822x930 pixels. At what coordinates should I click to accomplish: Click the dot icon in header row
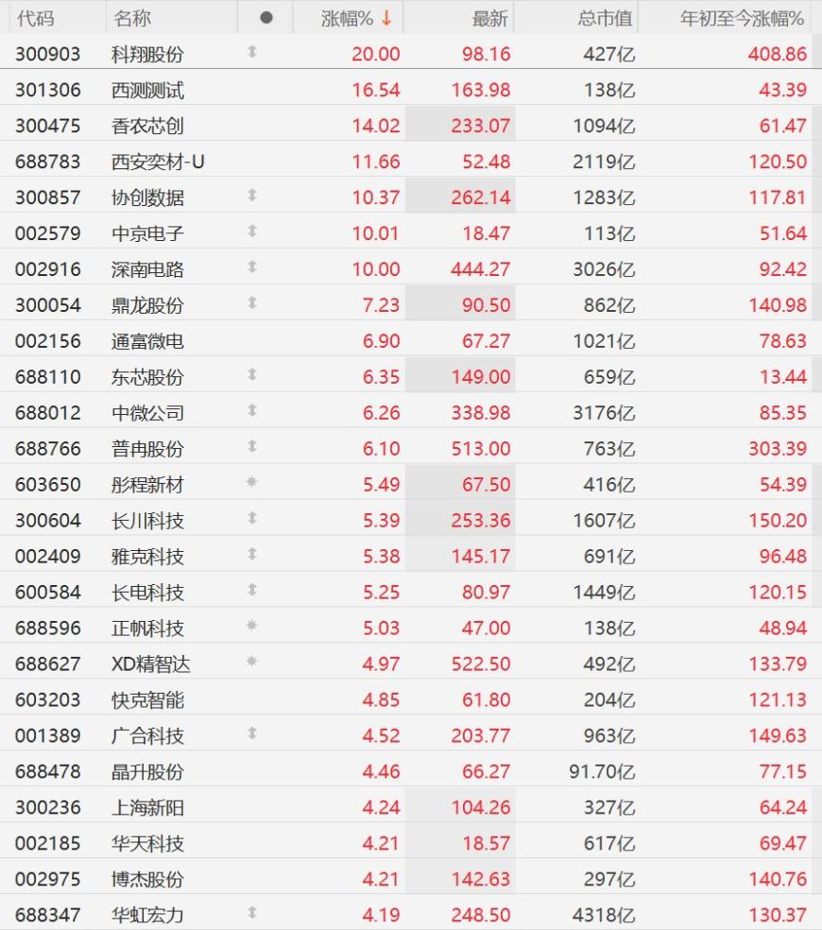[266, 18]
